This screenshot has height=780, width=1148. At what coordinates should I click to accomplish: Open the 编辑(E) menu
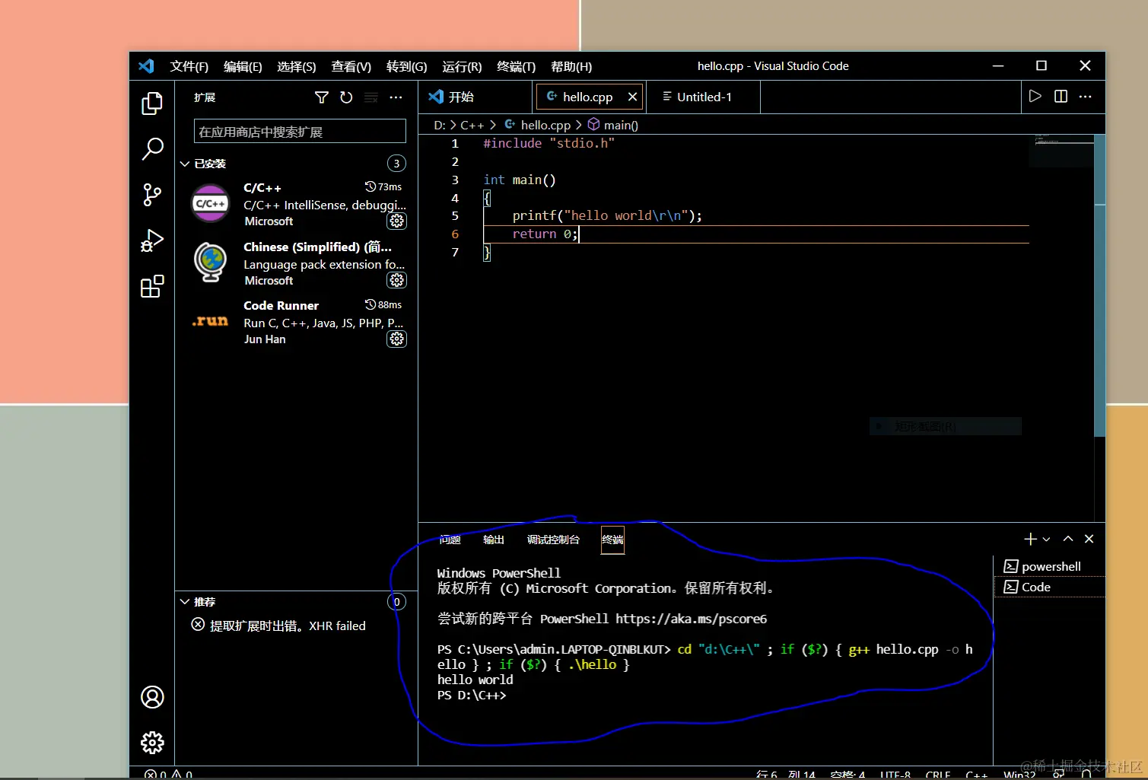(x=243, y=66)
